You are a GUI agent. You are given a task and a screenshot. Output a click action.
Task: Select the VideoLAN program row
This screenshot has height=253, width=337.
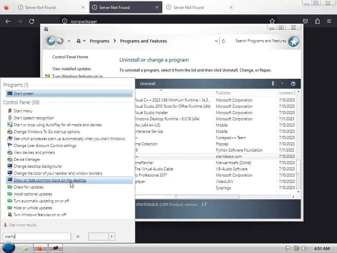coord(216,182)
